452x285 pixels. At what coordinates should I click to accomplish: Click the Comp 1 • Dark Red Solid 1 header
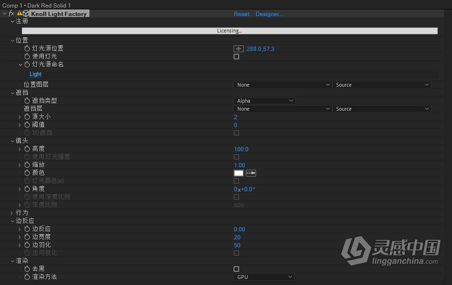click(37, 5)
